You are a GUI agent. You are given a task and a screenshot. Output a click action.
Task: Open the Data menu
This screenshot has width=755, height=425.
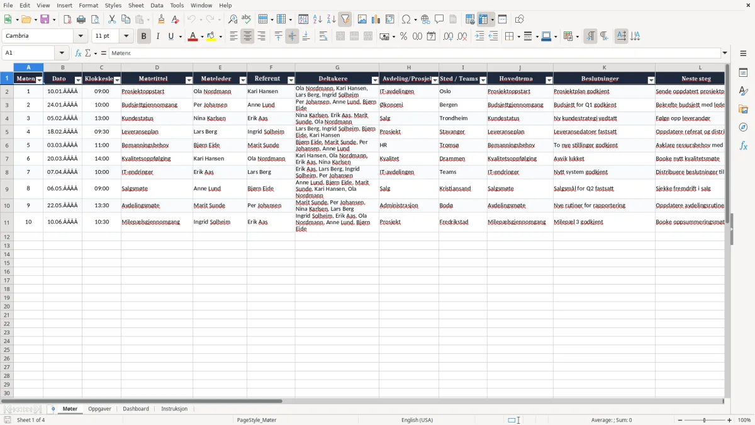click(x=157, y=5)
